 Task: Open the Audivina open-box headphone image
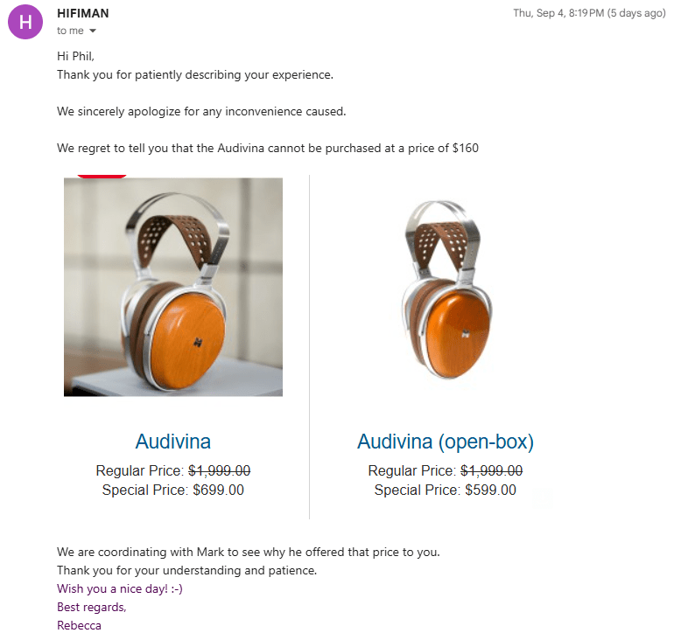(x=446, y=288)
